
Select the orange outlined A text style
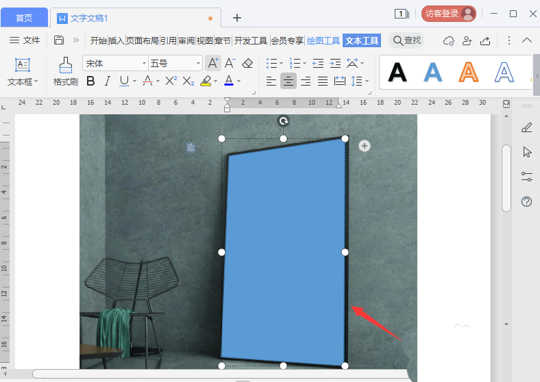(469, 71)
